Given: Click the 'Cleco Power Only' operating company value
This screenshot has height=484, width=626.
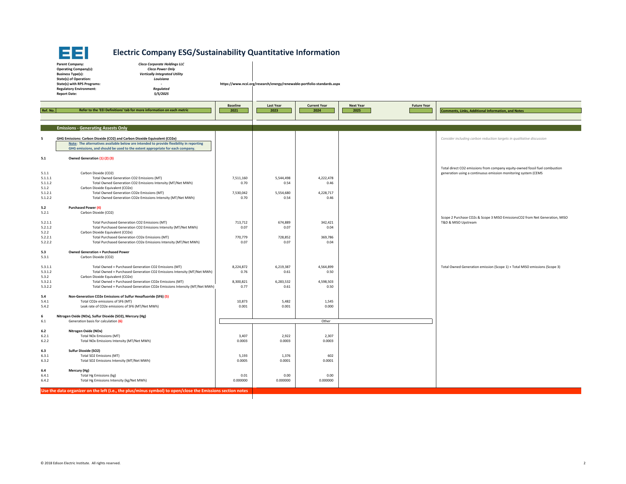Looking at the screenshot, I should click(x=161, y=69).
